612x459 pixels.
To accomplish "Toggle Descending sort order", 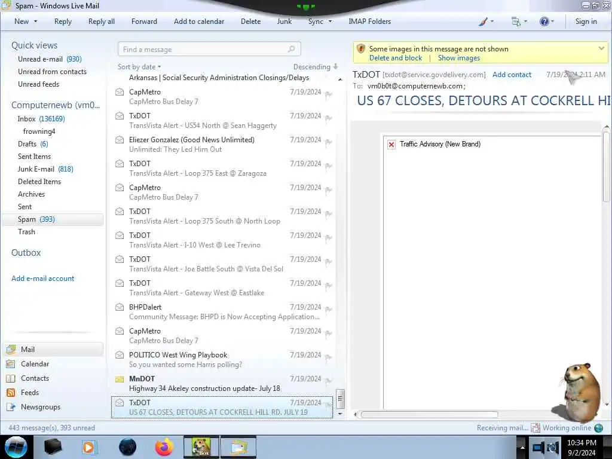I will (316, 67).
